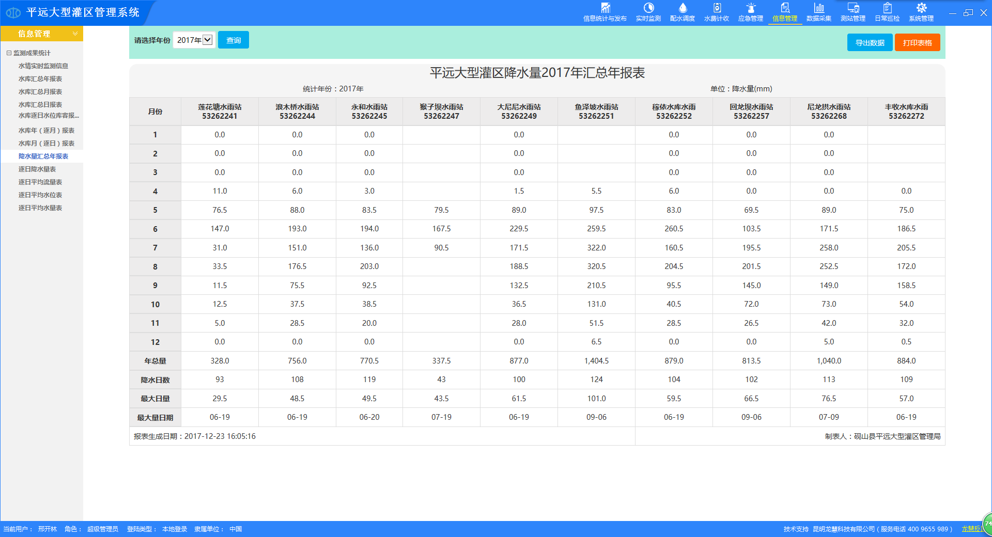Click the 制表人 footer text

tap(882, 436)
